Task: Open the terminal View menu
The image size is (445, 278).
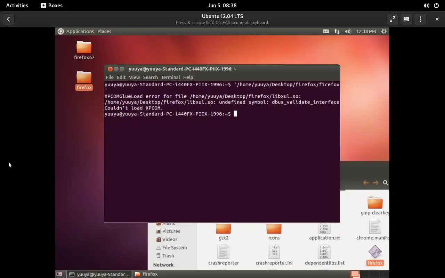Action: point(134,77)
